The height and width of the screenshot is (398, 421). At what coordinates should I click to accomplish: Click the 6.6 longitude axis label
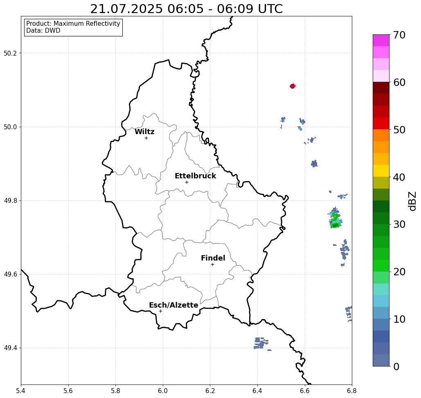tap(304, 391)
